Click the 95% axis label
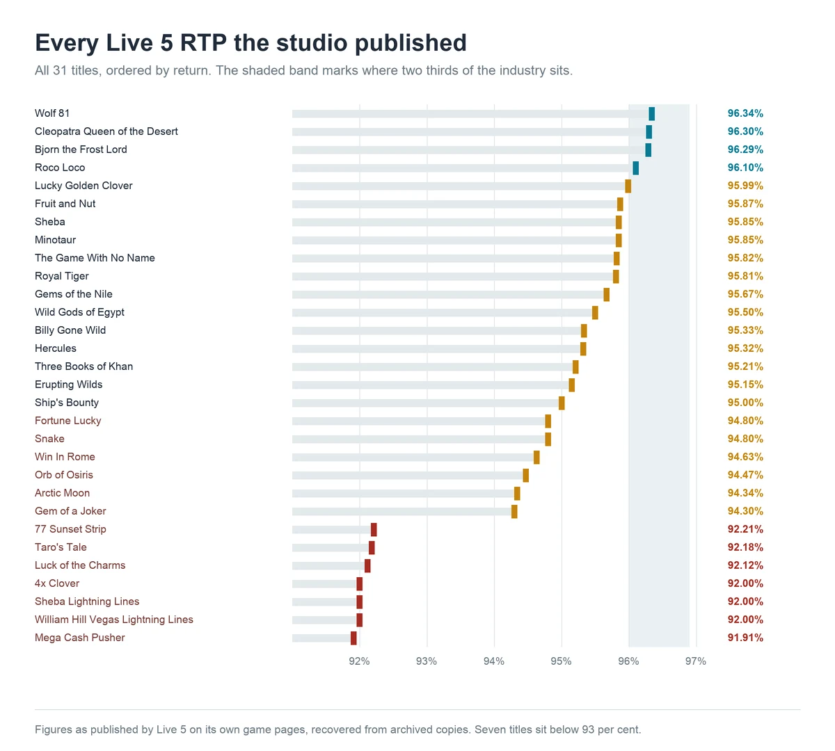The height and width of the screenshot is (751, 835). [561, 661]
